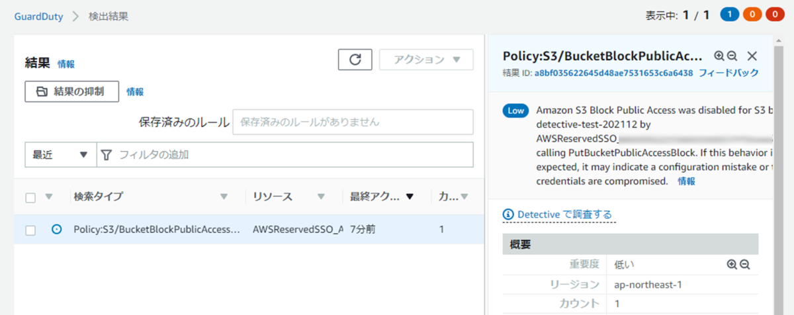Viewport: 794px width, 315px height.
Task: Check the Policy:S3/BucketBlockPublicAccess row checkbox
Action: (x=30, y=230)
